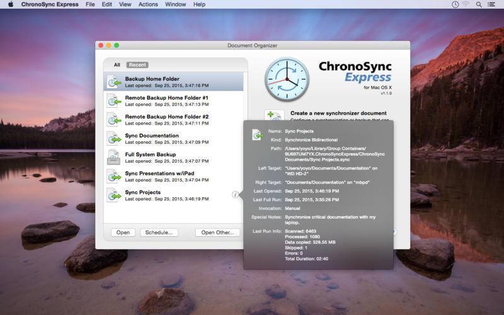
Task: Open the Window menu
Action: point(175,4)
